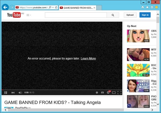Viewport: 161px width, 113px height.
Task: Open the Learn More error link
Action: point(88,58)
